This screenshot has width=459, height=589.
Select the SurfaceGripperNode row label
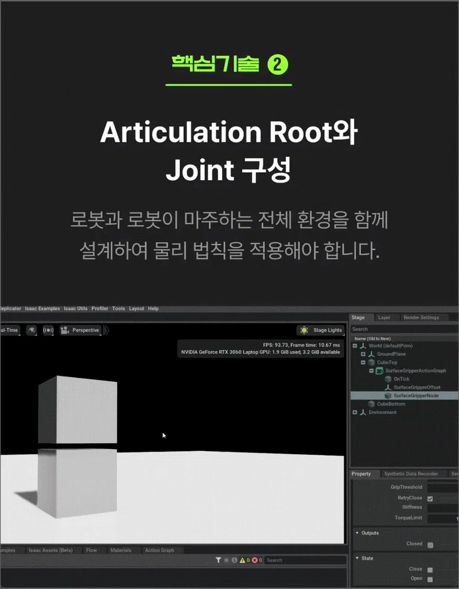click(416, 396)
